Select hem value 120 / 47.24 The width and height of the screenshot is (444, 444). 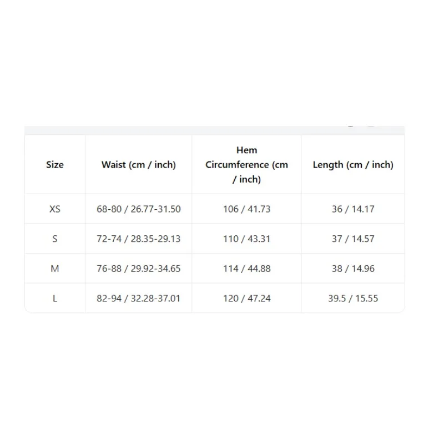point(246,298)
